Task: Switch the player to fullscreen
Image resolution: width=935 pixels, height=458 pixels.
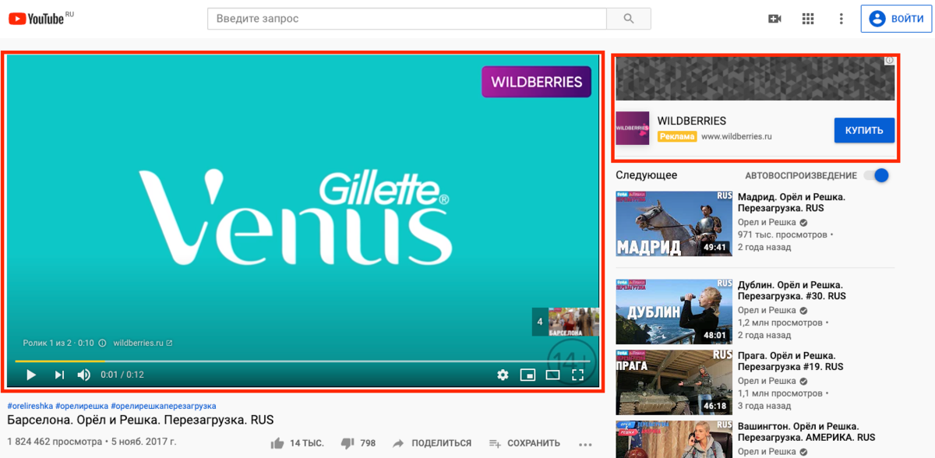Action: coord(577,375)
